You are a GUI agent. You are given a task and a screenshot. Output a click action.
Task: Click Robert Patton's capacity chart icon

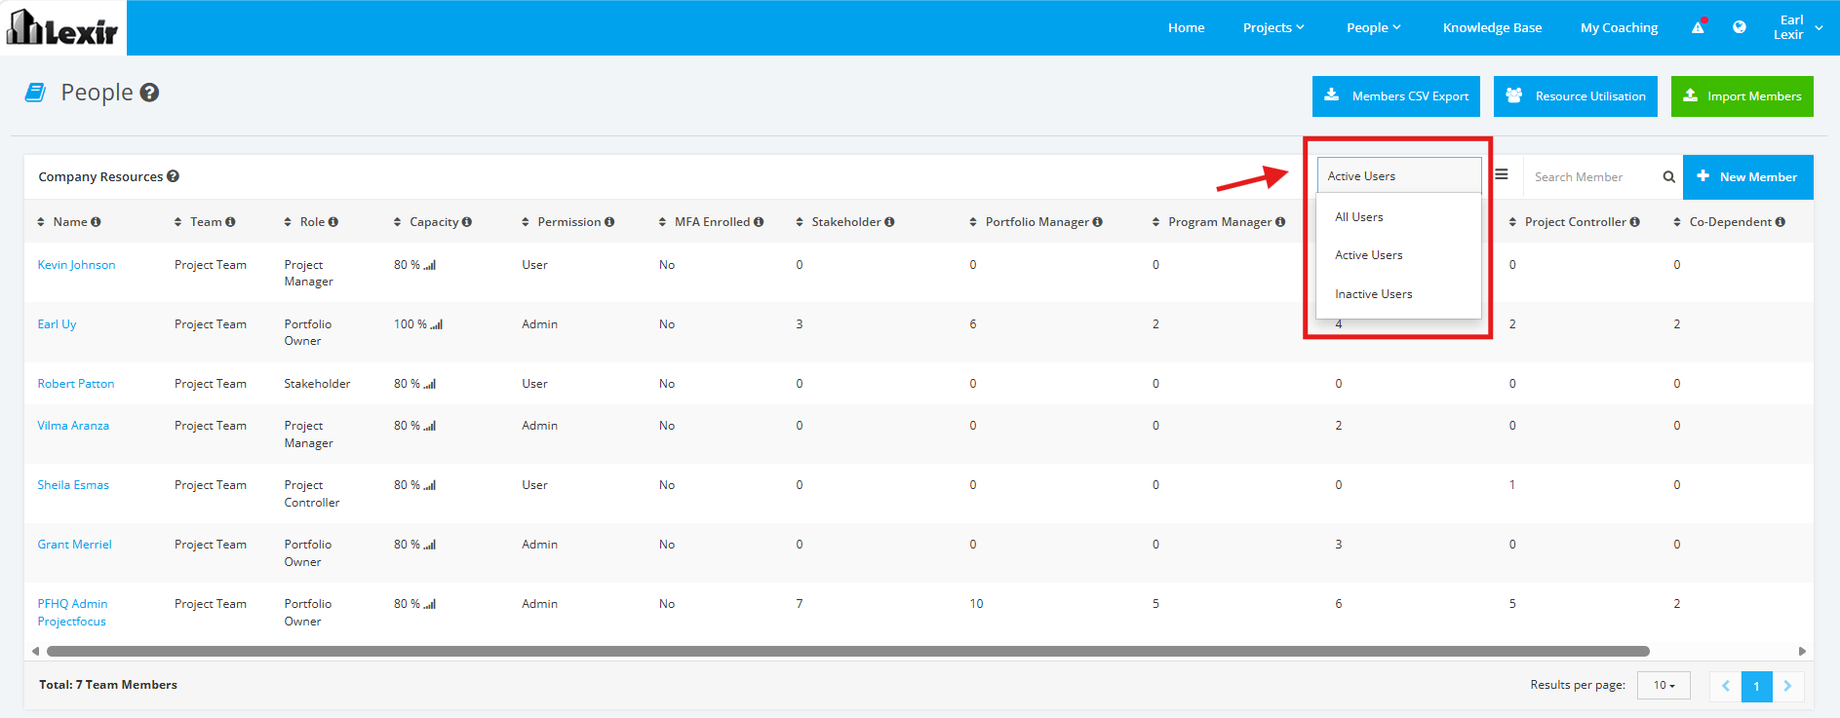430,384
